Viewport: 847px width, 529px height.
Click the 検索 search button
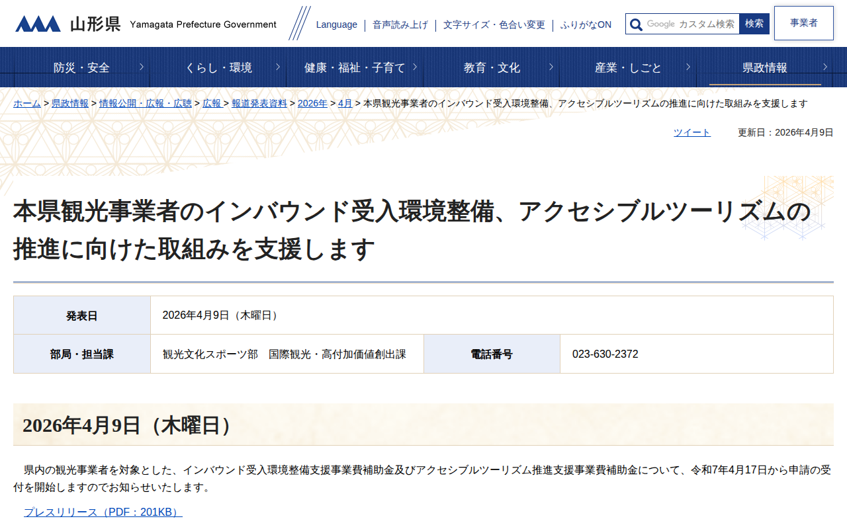click(754, 24)
